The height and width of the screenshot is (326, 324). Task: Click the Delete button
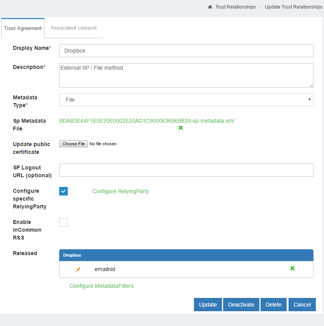[273, 305]
